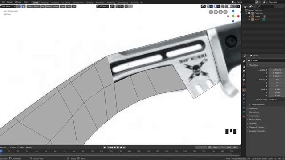Toggle X-ray mode button

222,6
